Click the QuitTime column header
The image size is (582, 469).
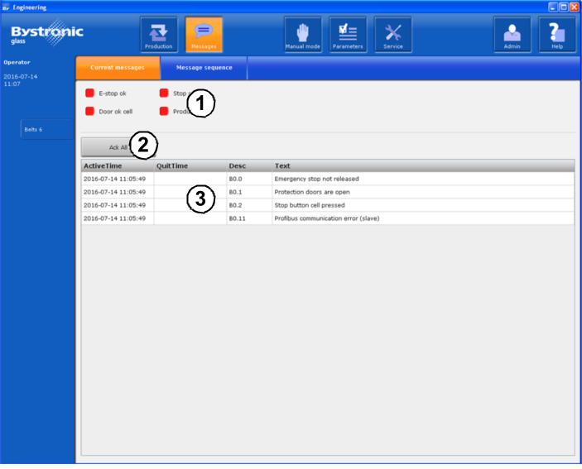[x=190, y=166]
